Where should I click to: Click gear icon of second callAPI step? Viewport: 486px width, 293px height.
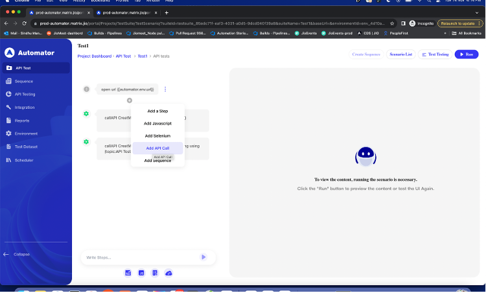(x=86, y=142)
